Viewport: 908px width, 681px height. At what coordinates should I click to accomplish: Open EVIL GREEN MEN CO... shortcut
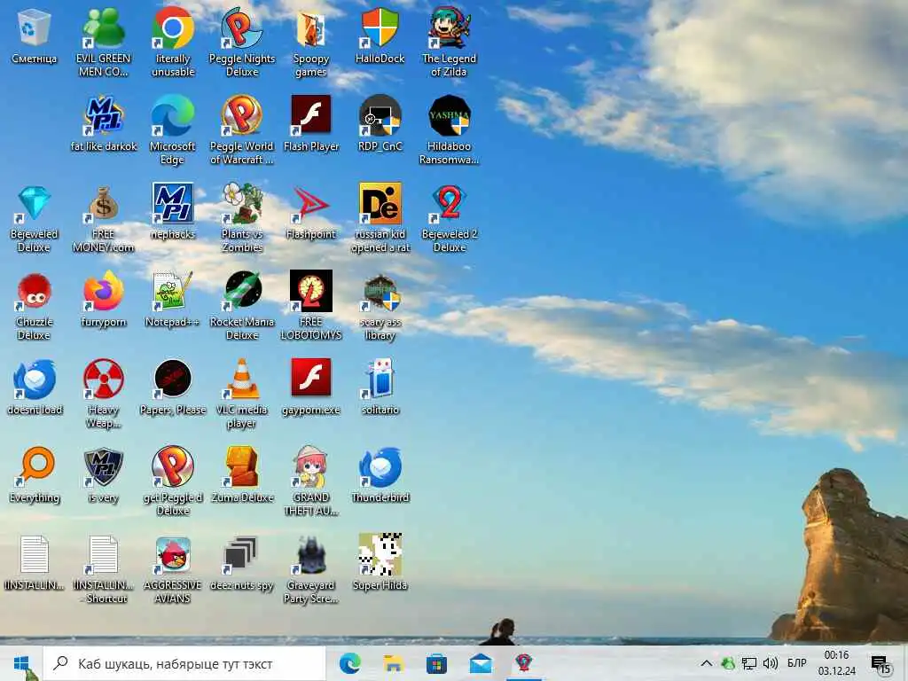(103, 43)
